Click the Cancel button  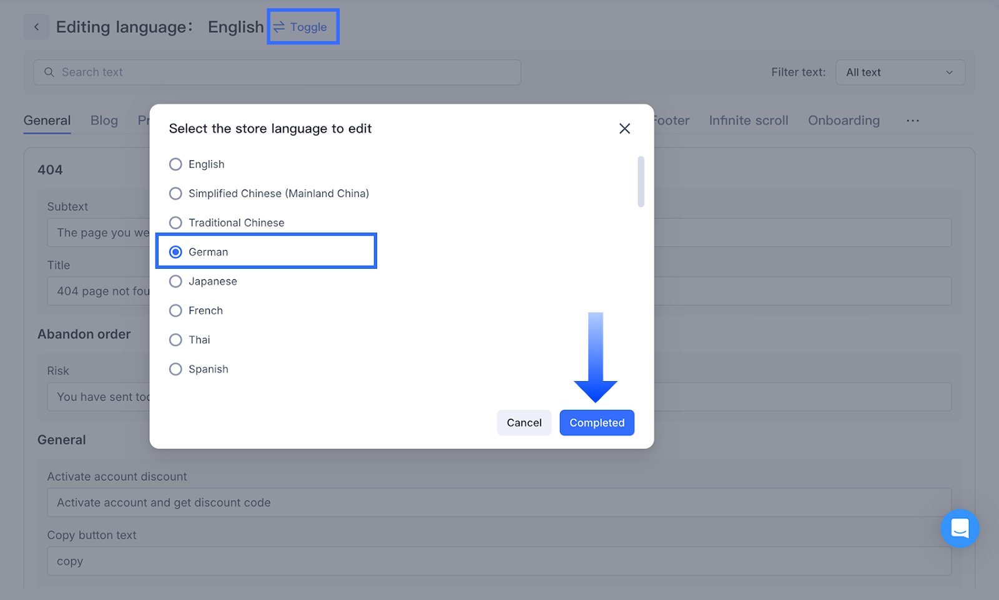(x=524, y=423)
